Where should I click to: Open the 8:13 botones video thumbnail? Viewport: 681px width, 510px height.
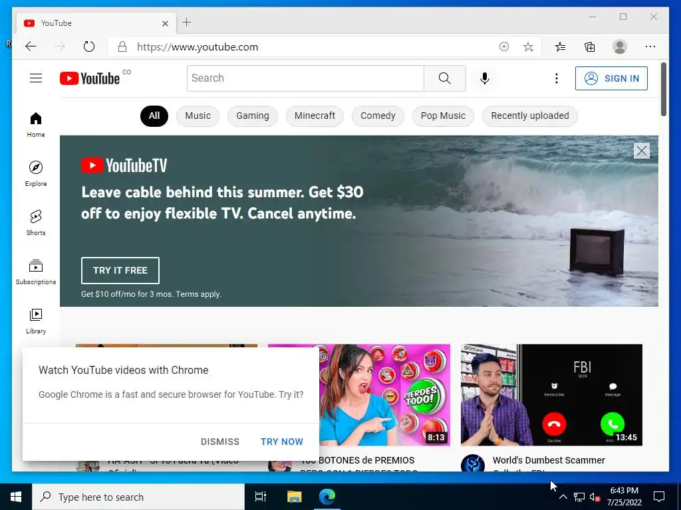click(385, 394)
